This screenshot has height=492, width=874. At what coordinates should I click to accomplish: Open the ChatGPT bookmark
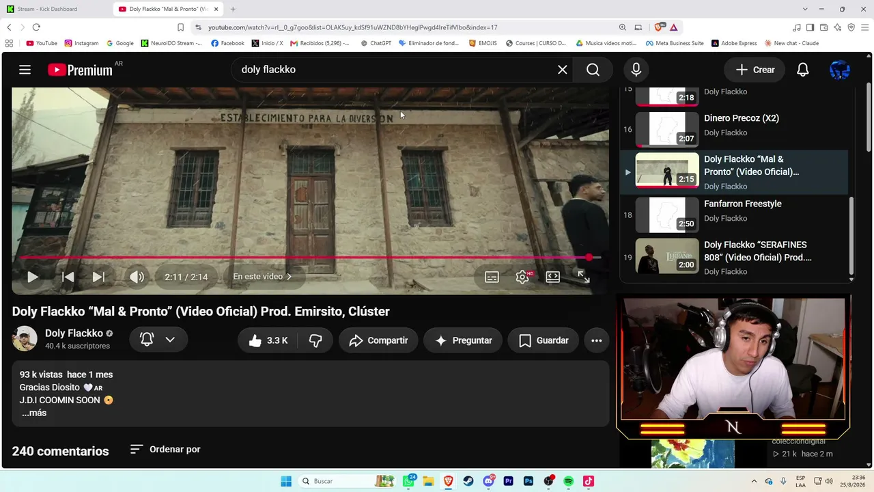[376, 43]
